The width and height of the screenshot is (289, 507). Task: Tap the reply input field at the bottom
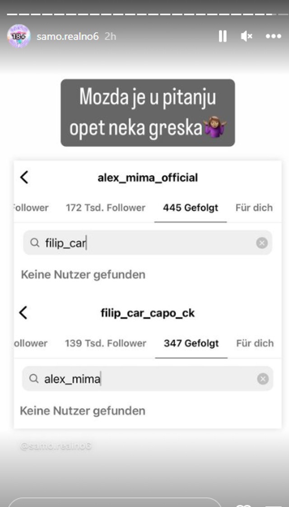click(113, 502)
